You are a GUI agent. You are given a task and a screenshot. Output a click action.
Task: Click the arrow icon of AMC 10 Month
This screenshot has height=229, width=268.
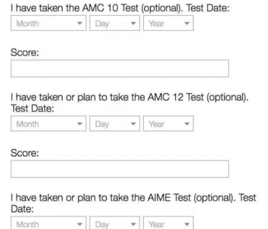point(80,23)
